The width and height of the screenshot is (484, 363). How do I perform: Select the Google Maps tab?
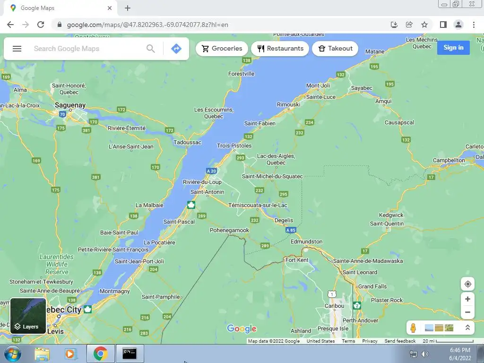tap(60, 8)
